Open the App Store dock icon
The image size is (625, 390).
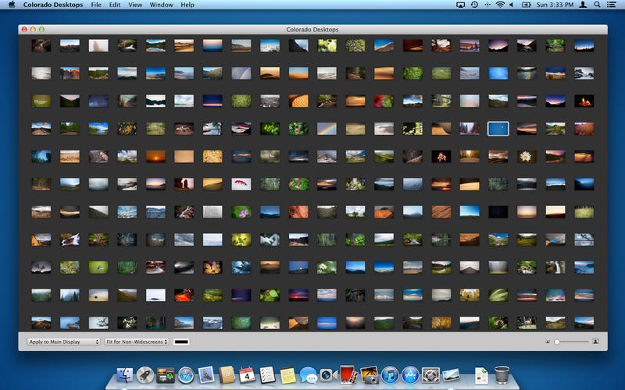point(410,375)
